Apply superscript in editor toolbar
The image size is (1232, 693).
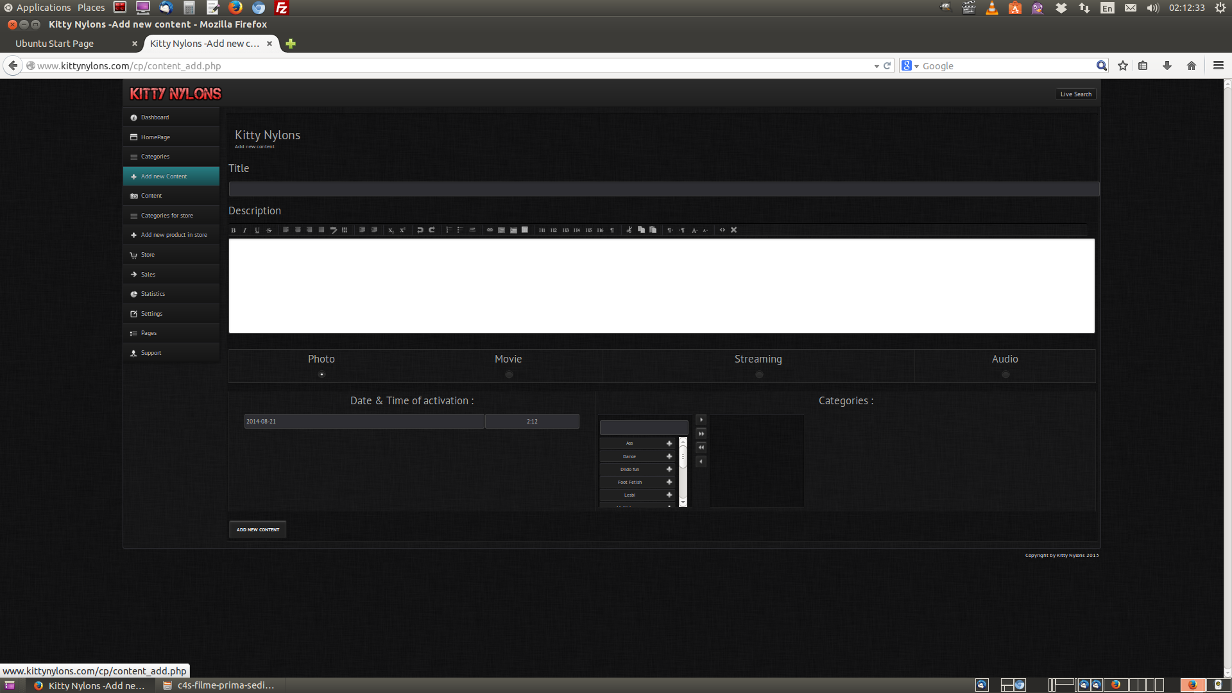[x=402, y=230]
